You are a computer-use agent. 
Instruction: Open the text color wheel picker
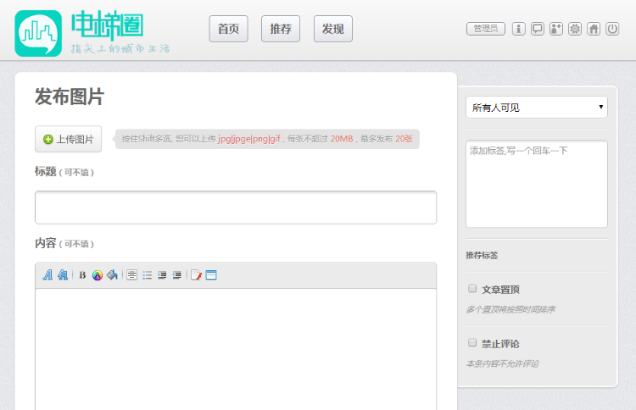point(98,275)
